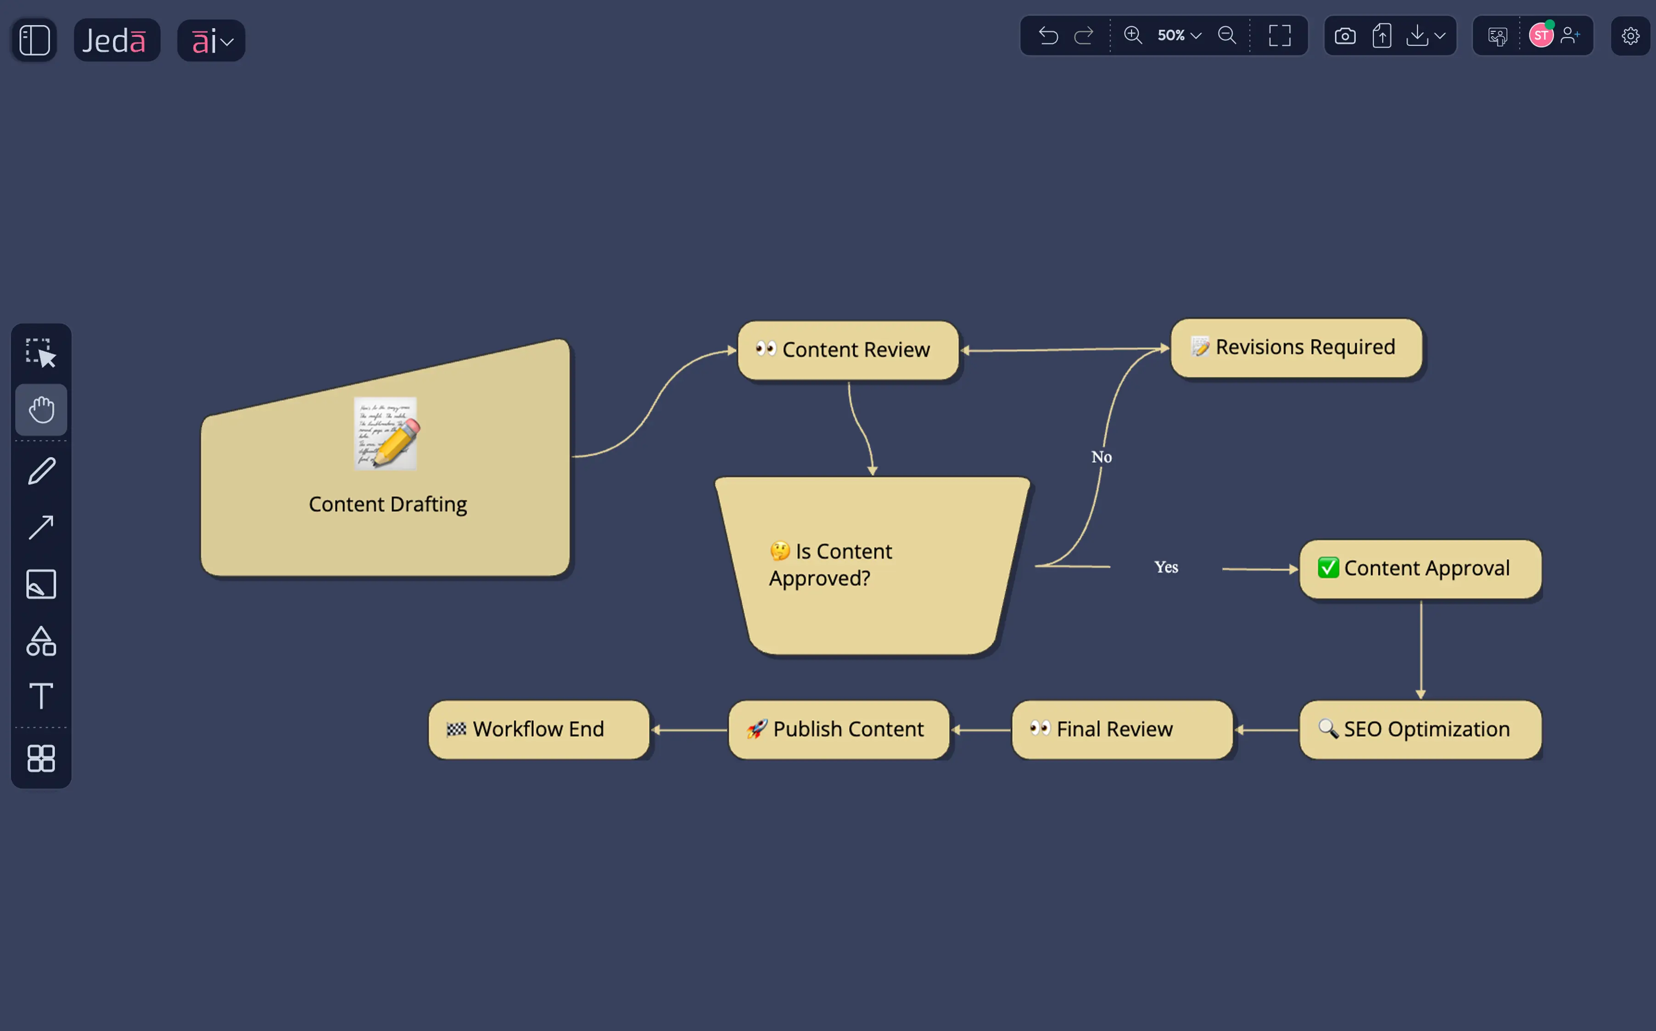Open the Image insert tool

pyautogui.click(x=41, y=584)
